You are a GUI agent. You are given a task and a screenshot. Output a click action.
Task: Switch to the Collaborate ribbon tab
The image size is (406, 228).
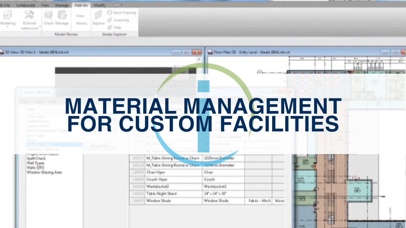click(26, 5)
